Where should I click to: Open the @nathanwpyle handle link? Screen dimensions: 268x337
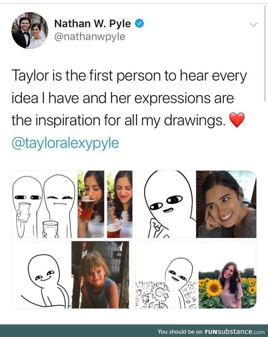click(x=90, y=37)
